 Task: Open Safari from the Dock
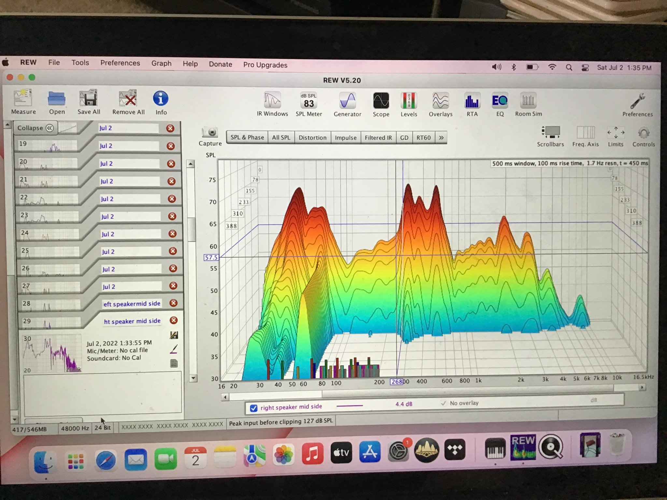tap(106, 460)
